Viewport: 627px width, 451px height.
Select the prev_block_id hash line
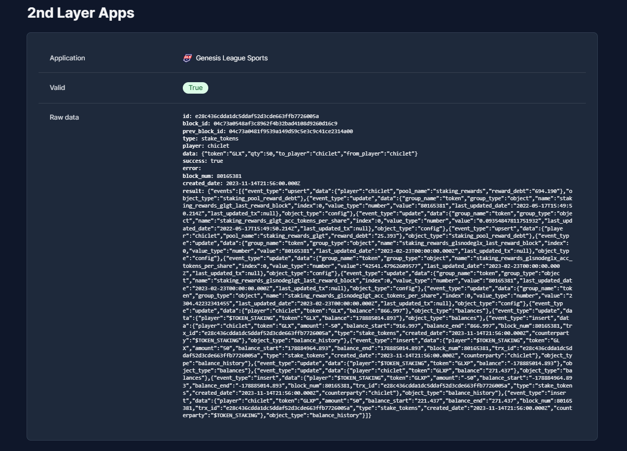[268, 131]
